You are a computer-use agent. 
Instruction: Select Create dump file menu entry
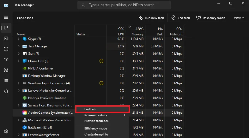point(102,134)
